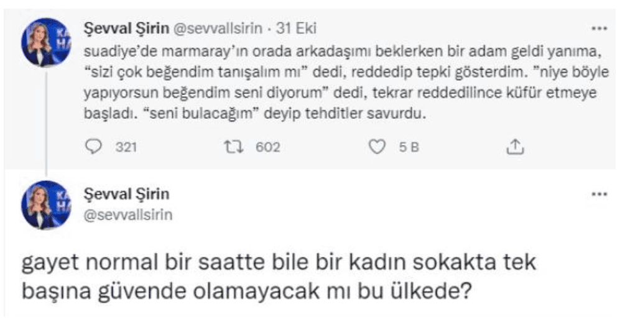Open Şevval Şirin's avatar on the first tweet

(47, 44)
